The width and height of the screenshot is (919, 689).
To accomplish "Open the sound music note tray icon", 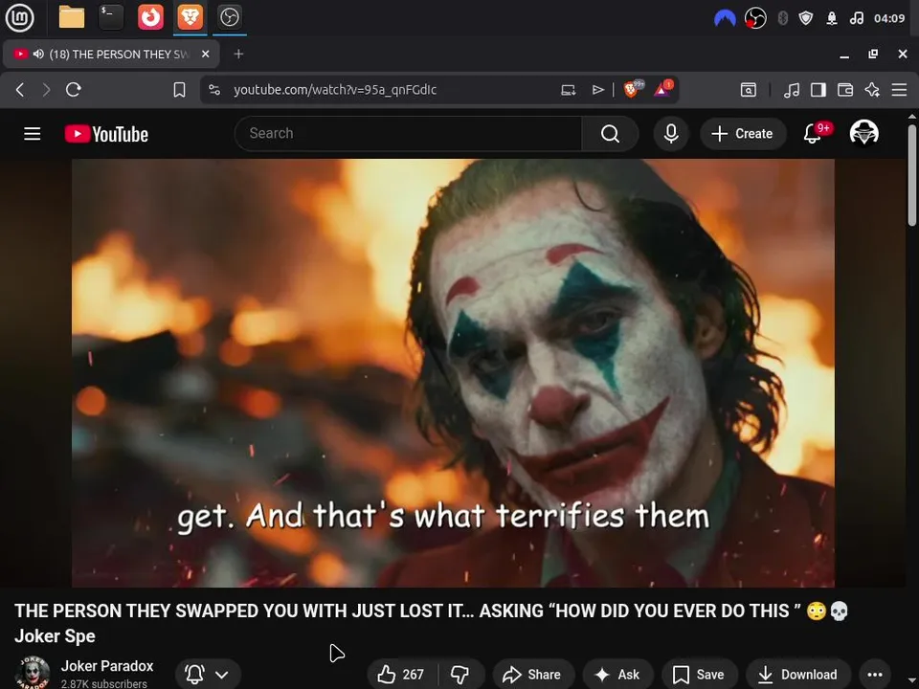I will pos(856,18).
